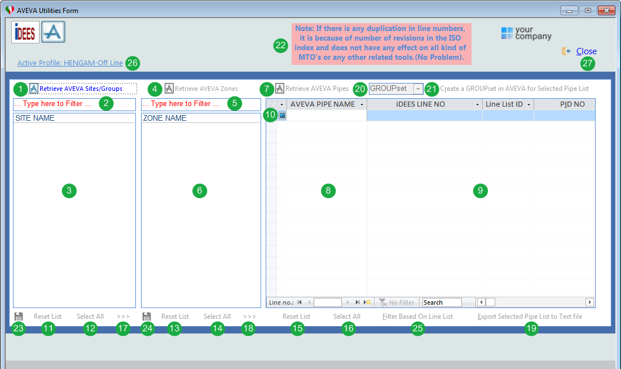Open the grid corner select-all dropdown arrow
621x369 pixels.
coord(281,104)
